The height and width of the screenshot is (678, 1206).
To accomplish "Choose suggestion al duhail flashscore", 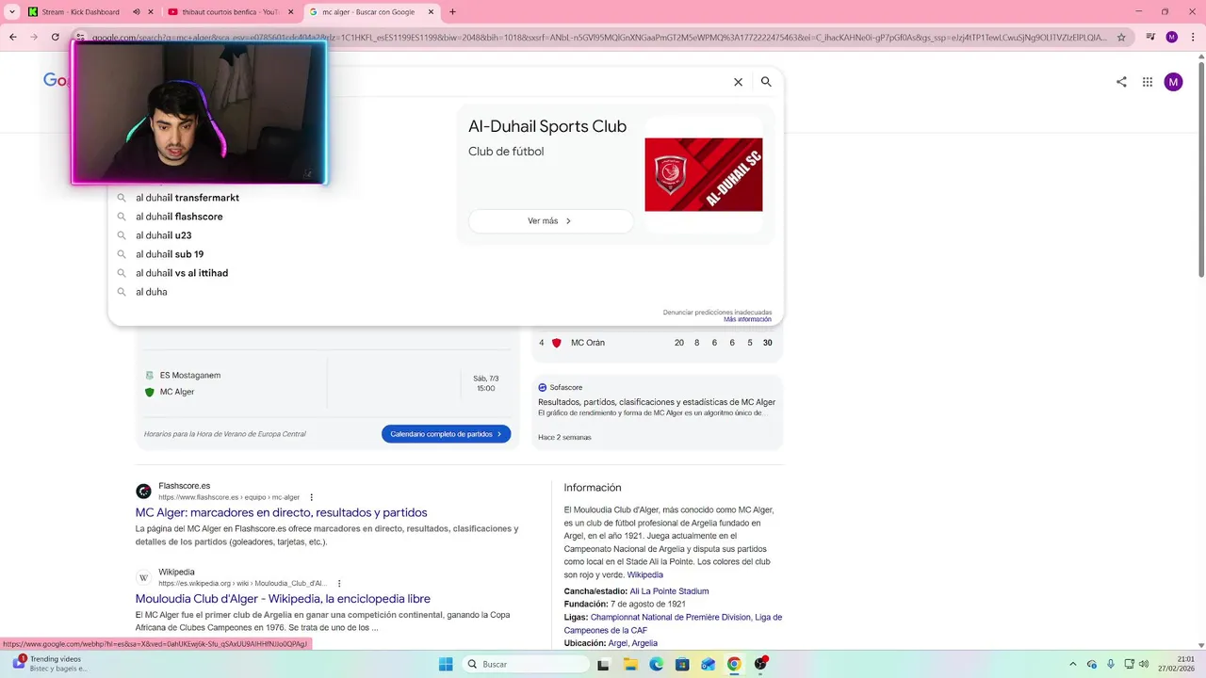I will coord(179,217).
